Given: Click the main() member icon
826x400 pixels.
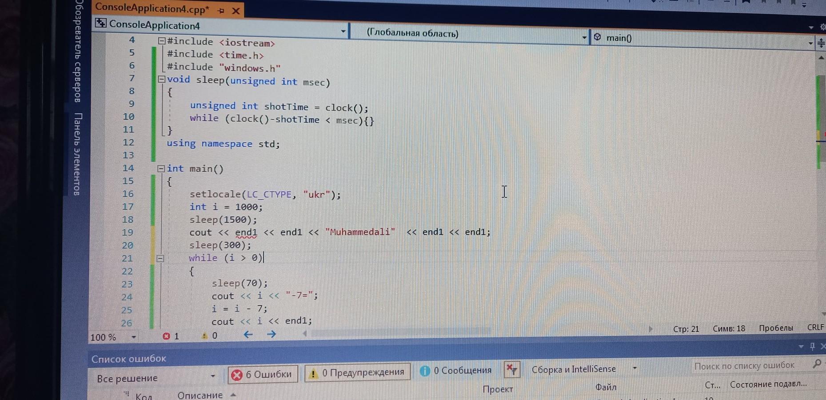Looking at the screenshot, I should point(597,37).
